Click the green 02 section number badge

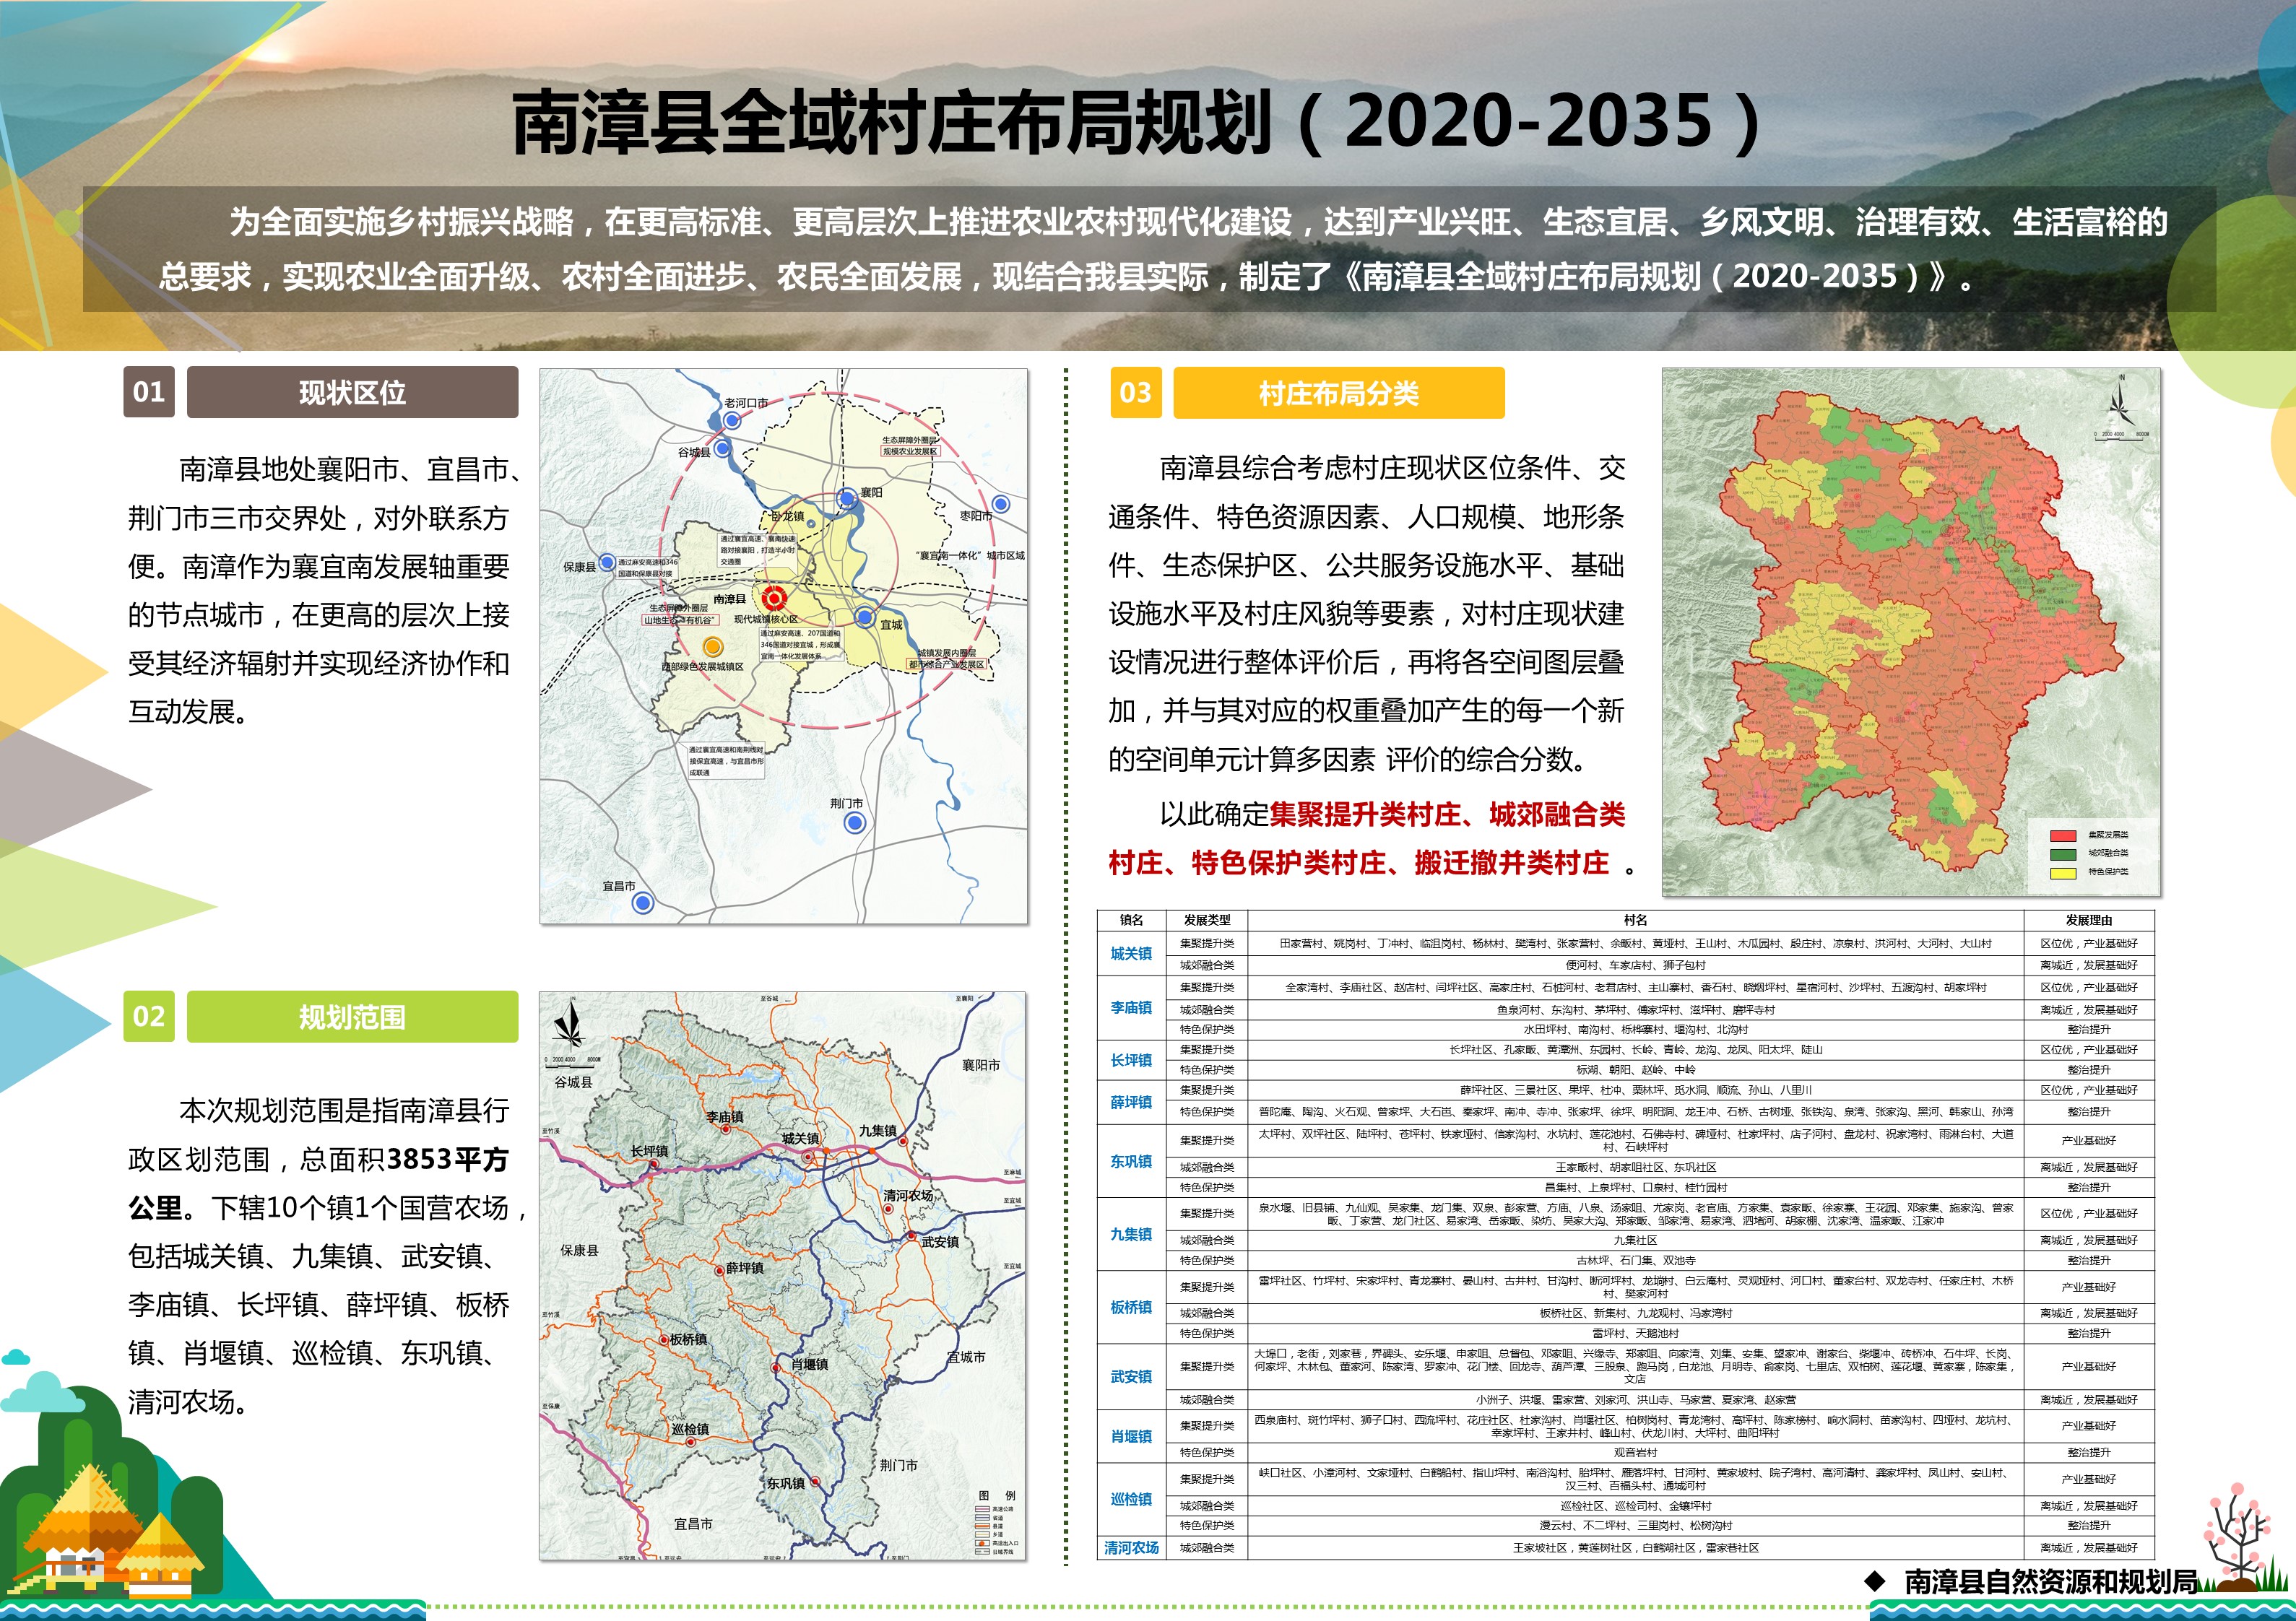[149, 1016]
